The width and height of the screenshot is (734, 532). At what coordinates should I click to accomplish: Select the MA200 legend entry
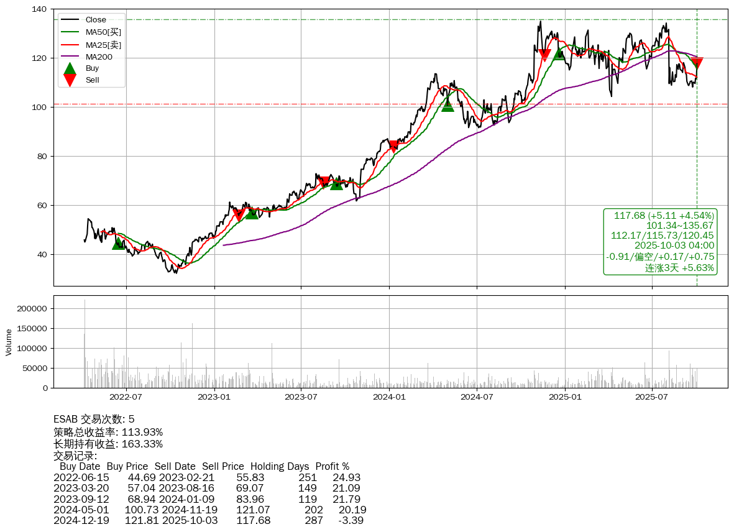pyautogui.click(x=98, y=57)
